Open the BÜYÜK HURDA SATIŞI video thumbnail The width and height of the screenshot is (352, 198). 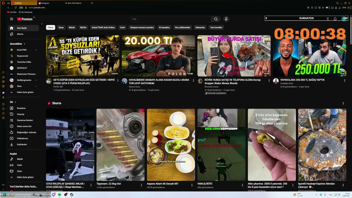point(234,56)
